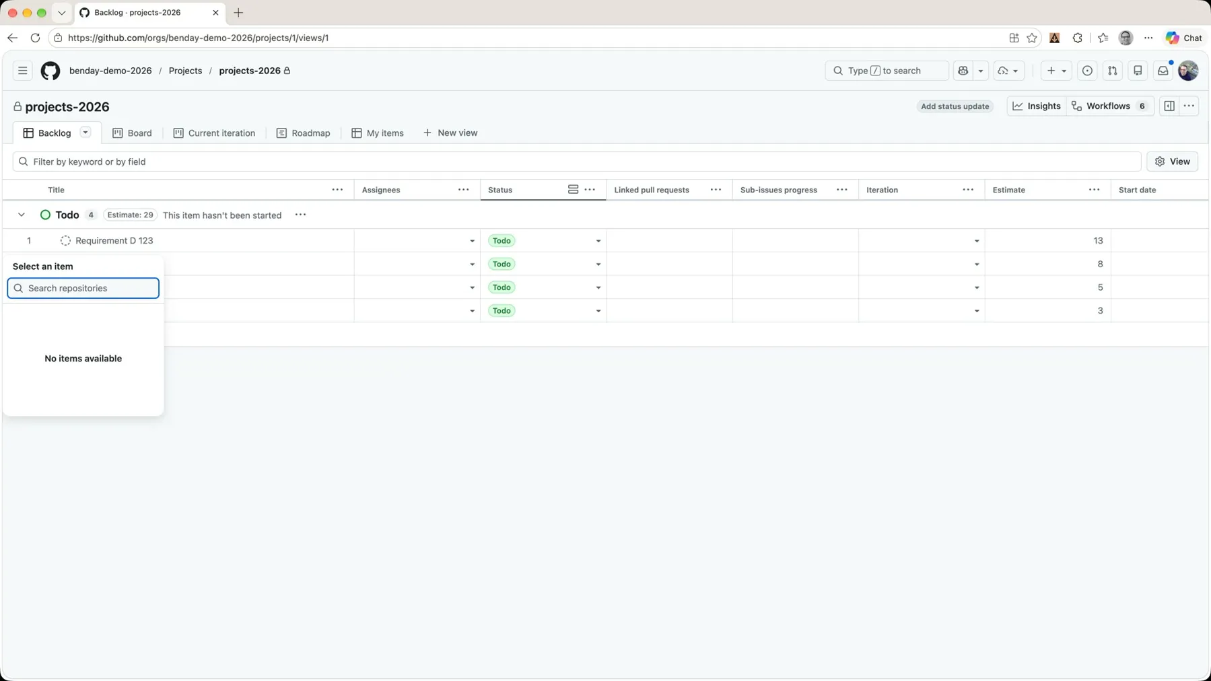Open the Pull requests icon in header
1211x681 pixels.
(1113, 71)
